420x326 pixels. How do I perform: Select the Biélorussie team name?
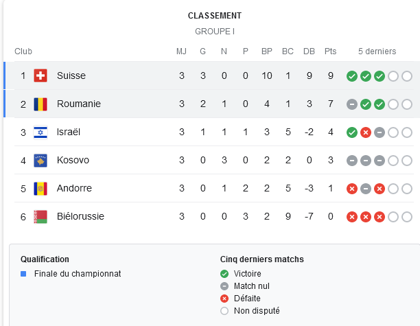[x=80, y=216]
